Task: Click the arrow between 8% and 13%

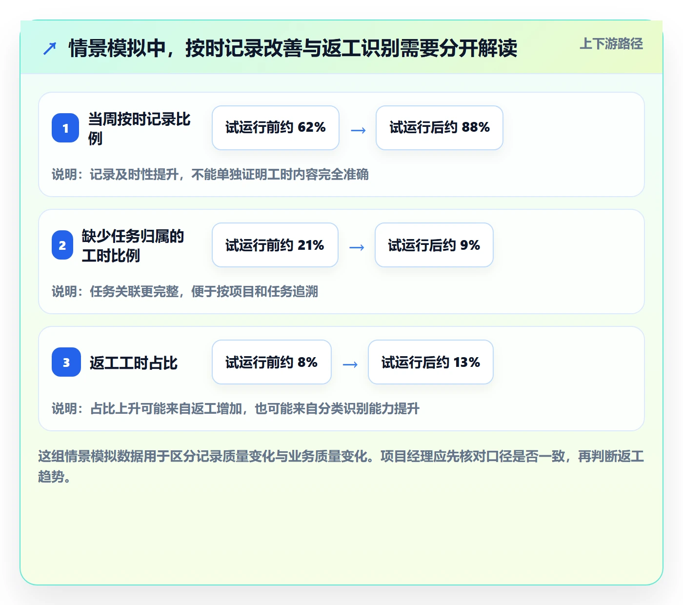Action: pos(350,364)
